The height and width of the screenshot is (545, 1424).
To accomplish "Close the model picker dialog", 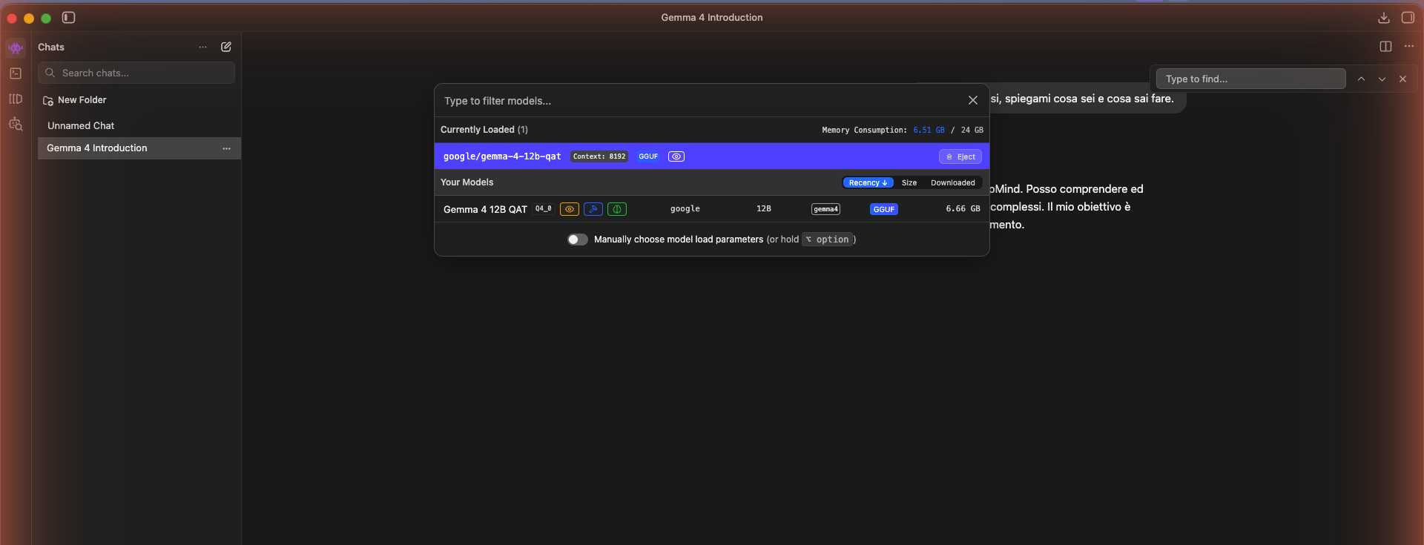I will [973, 100].
